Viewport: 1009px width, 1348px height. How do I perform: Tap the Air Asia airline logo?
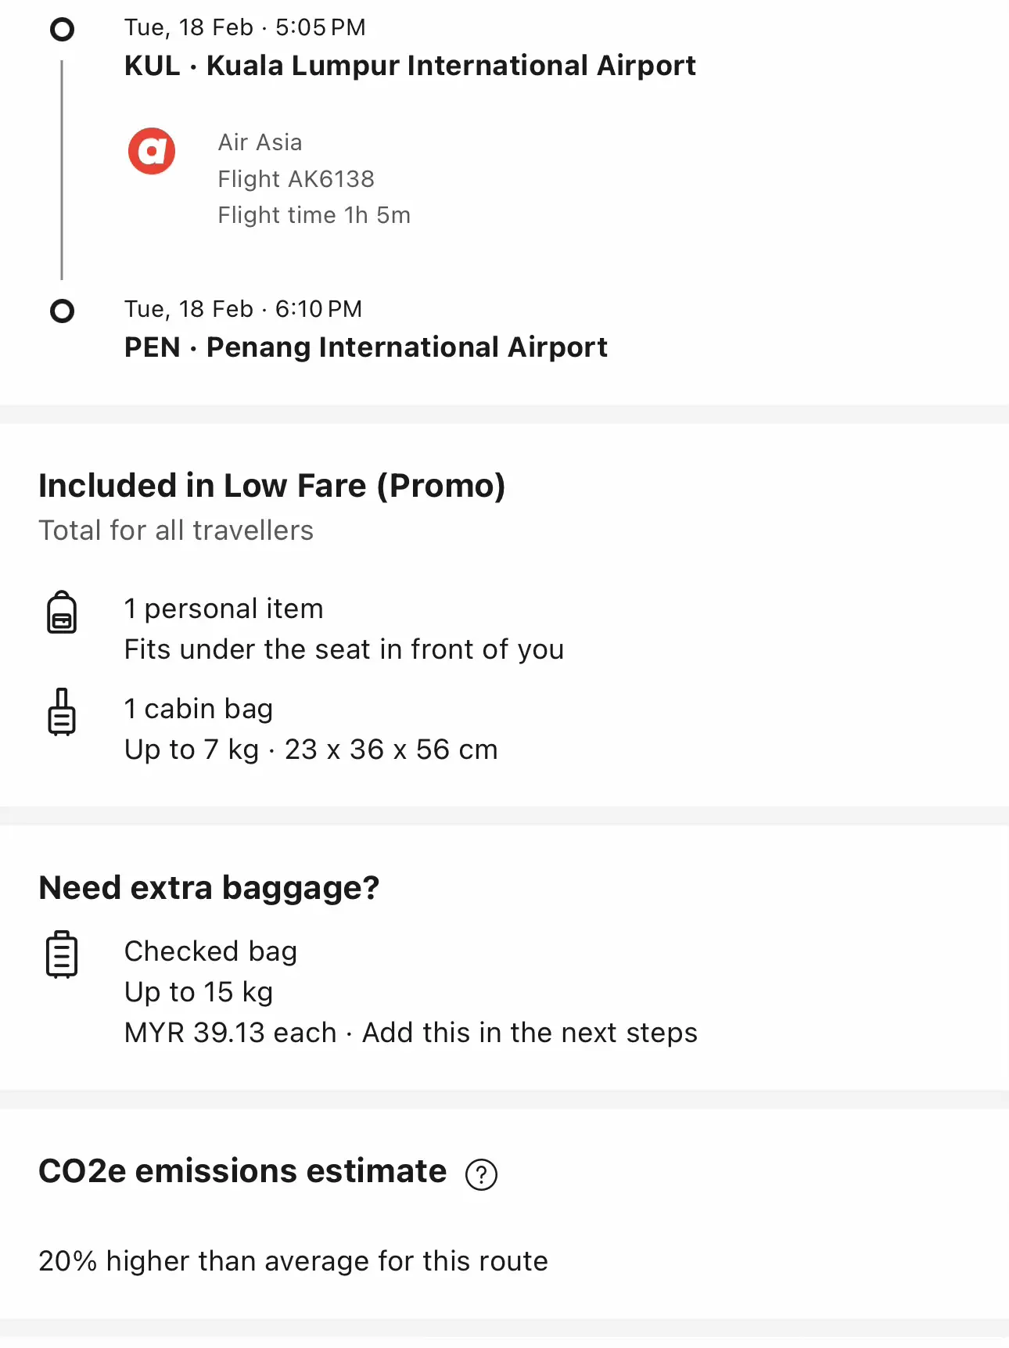[x=152, y=151]
